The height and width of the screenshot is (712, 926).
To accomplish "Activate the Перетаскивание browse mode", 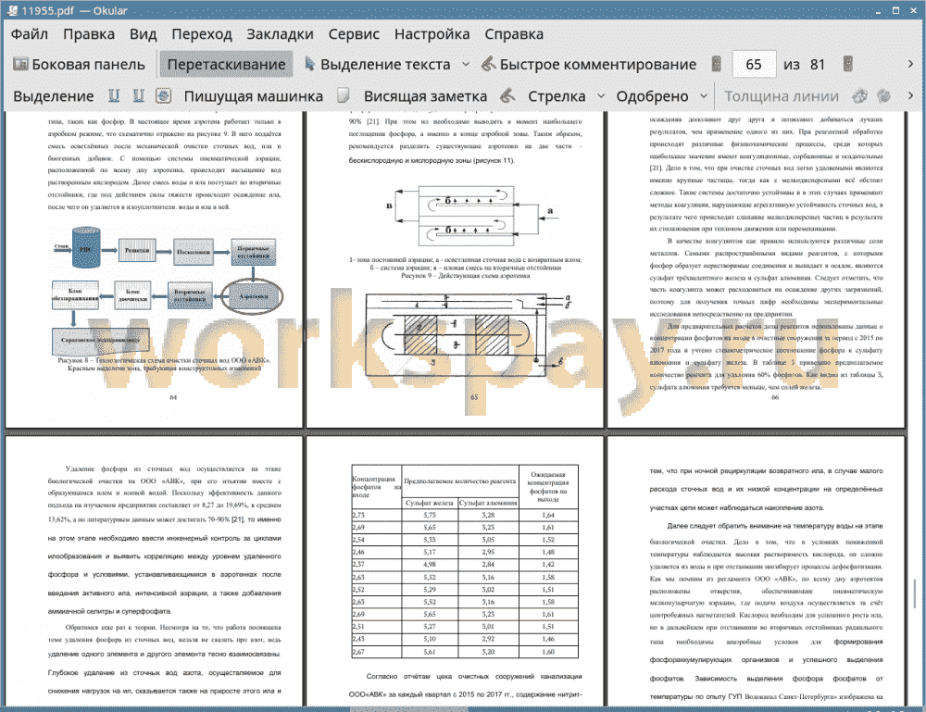I will [226, 65].
